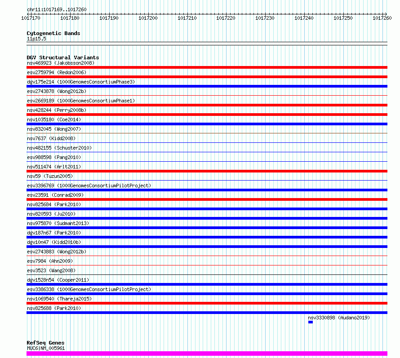
Task: Click the red bar under nsv469923
Action: [207, 67]
